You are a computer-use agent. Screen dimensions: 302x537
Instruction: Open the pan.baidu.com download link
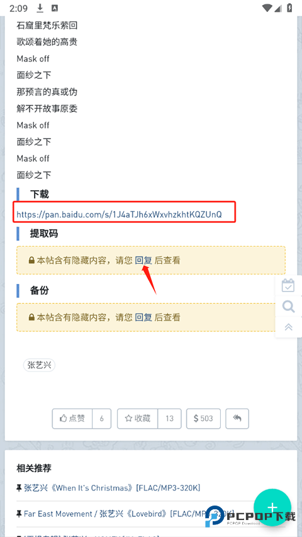119,215
